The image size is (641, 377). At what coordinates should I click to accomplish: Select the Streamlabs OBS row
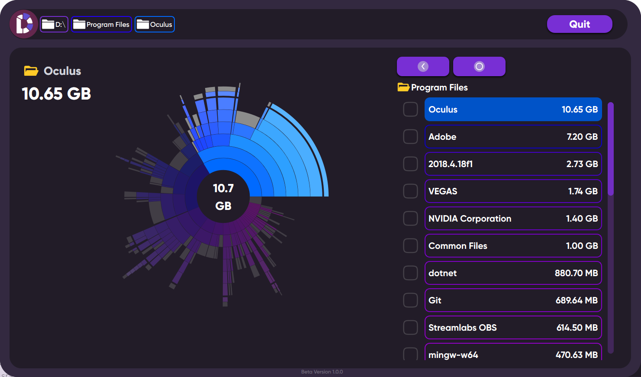513,328
